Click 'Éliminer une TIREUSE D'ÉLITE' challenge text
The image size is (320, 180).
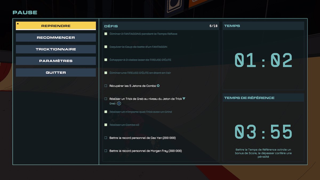140,73
